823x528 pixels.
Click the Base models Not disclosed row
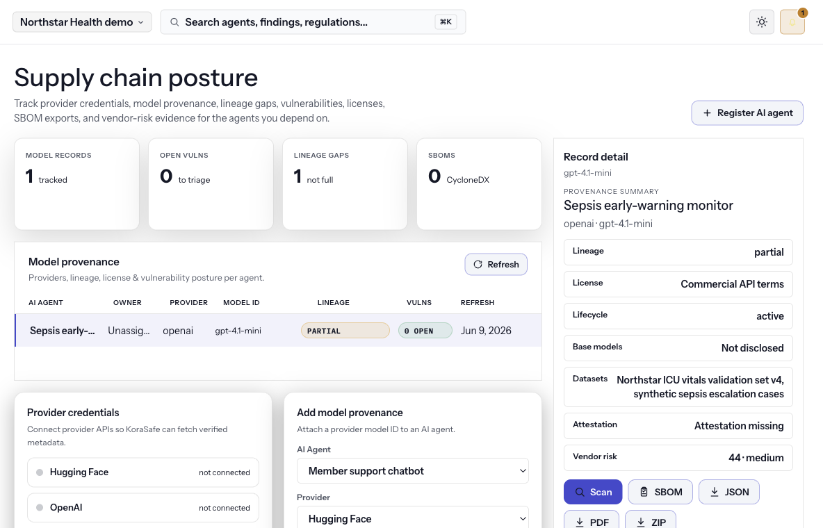pos(678,348)
